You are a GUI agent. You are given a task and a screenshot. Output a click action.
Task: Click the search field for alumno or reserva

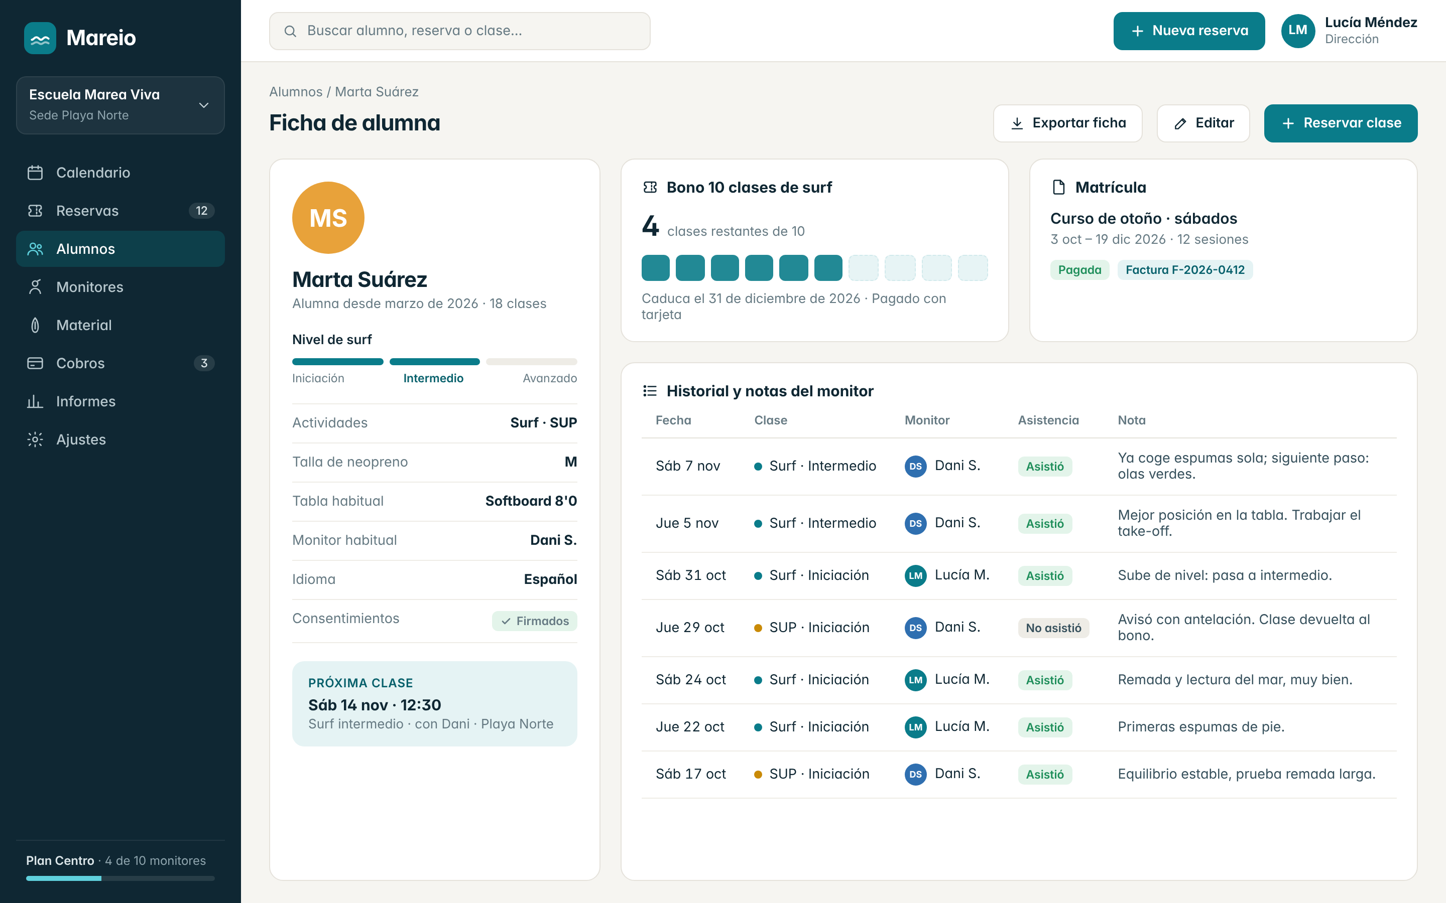click(x=459, y=31)
